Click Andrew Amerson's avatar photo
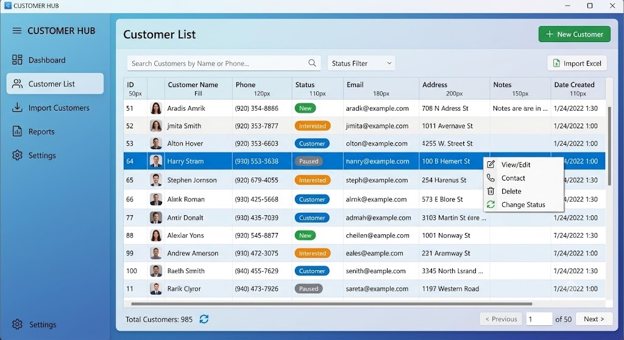Viewport: 624px width, 340px height. pyautogui.click(x=155, y=253)
